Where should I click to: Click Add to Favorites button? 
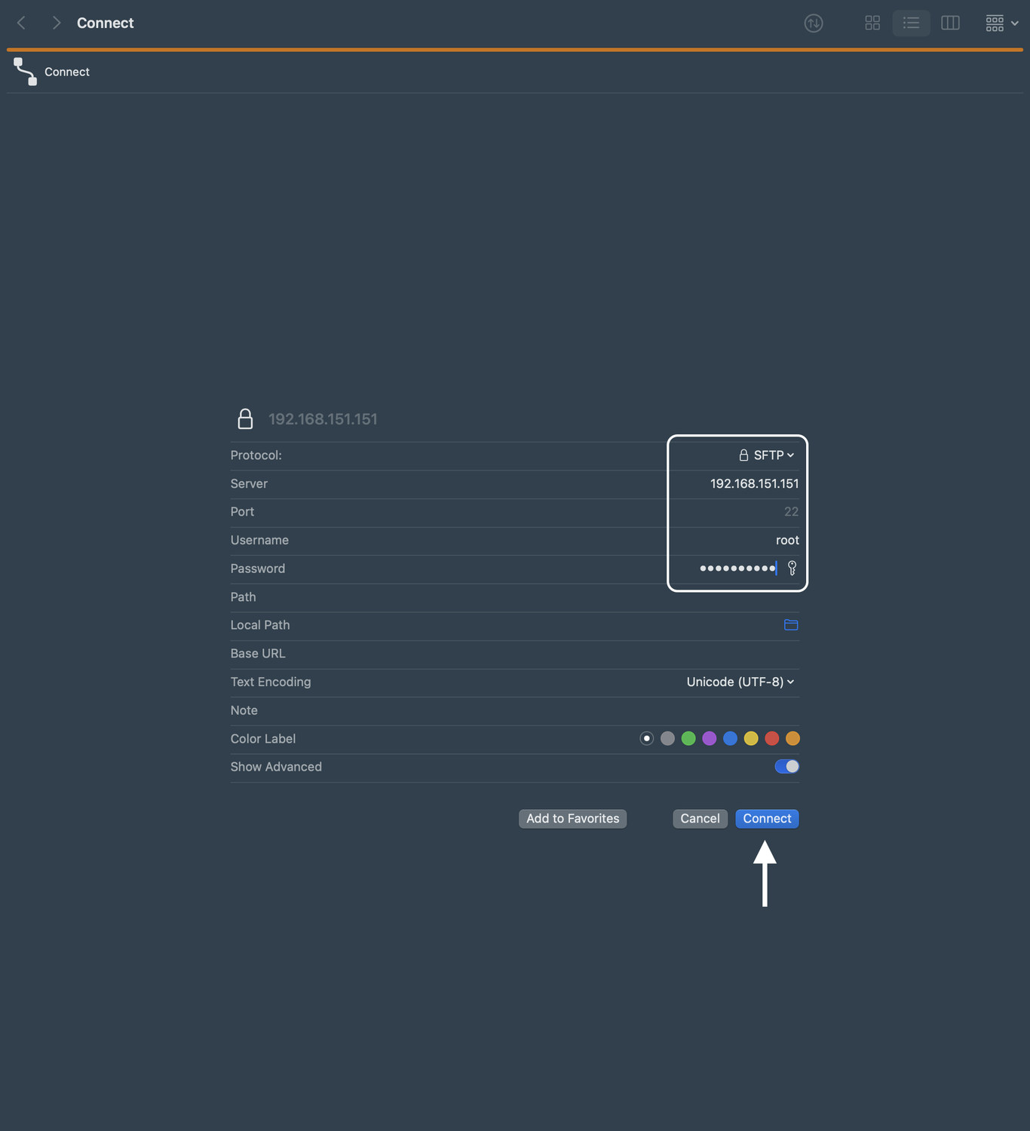(x=572, y=819)
